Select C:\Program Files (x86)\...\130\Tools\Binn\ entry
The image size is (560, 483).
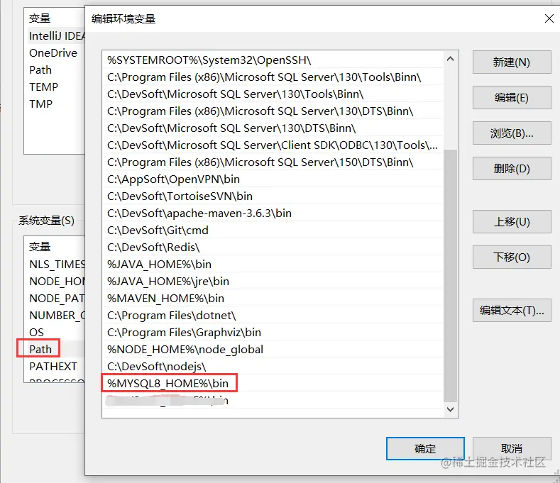coord(273,77)
